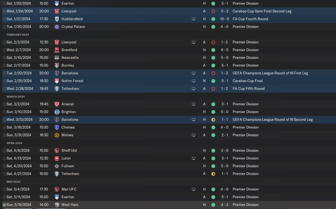Open Barcelona team link on 2/20 fixture
Image resolution: width=336 pixels, height=209 pixels.
tap(70, 73)
